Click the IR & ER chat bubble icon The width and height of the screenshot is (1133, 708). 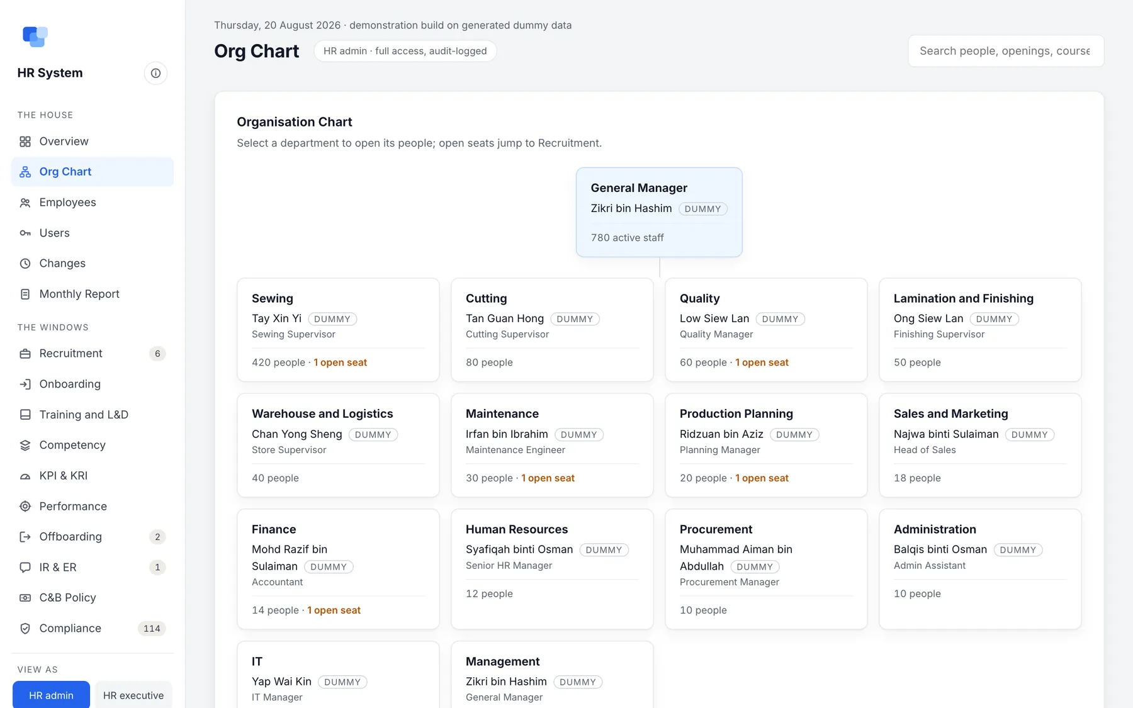point(25,567)
